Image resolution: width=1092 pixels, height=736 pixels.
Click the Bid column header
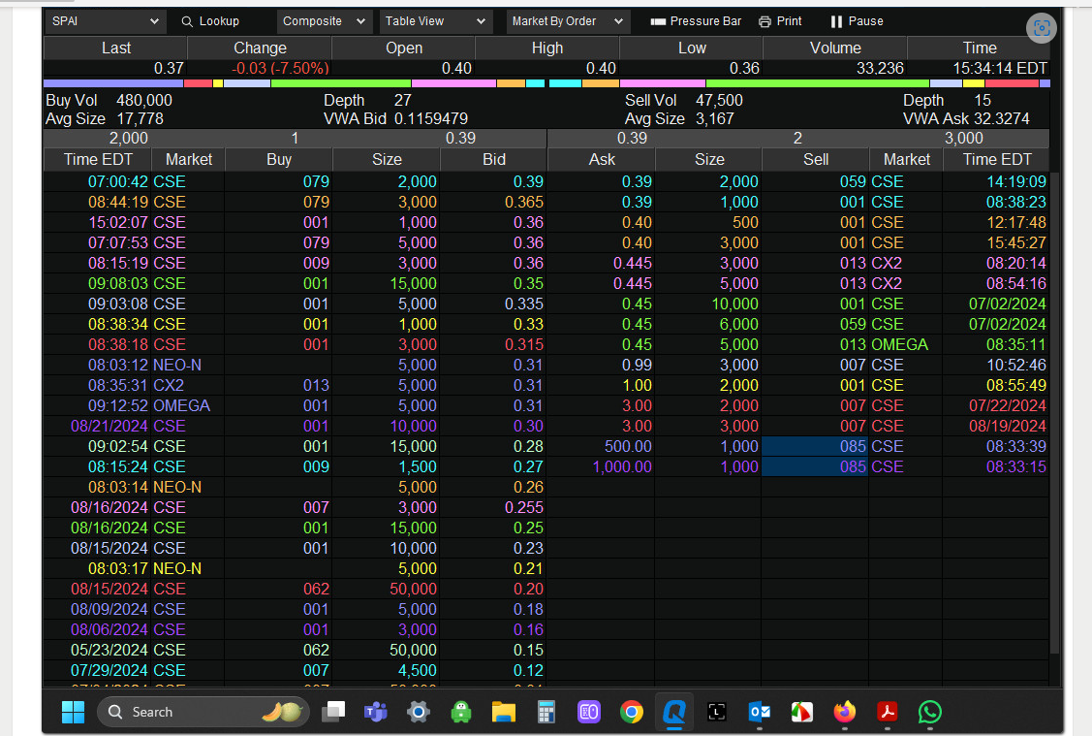tap(493, 159)
